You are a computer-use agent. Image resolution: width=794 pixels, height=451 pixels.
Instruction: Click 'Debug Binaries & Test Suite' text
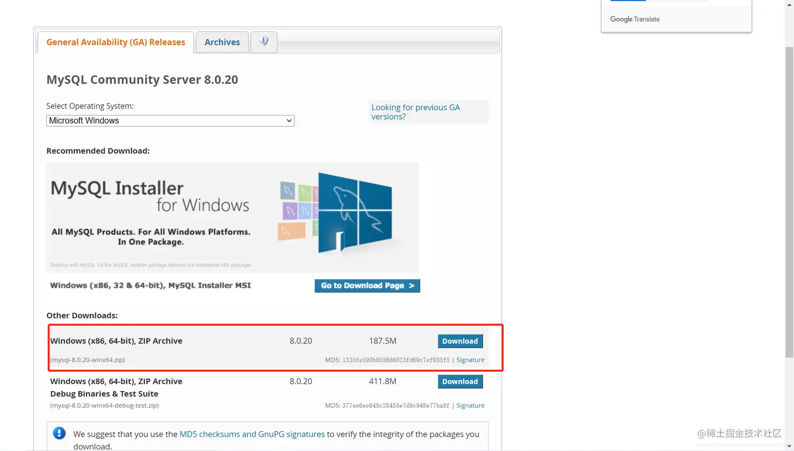click(104, 394)
